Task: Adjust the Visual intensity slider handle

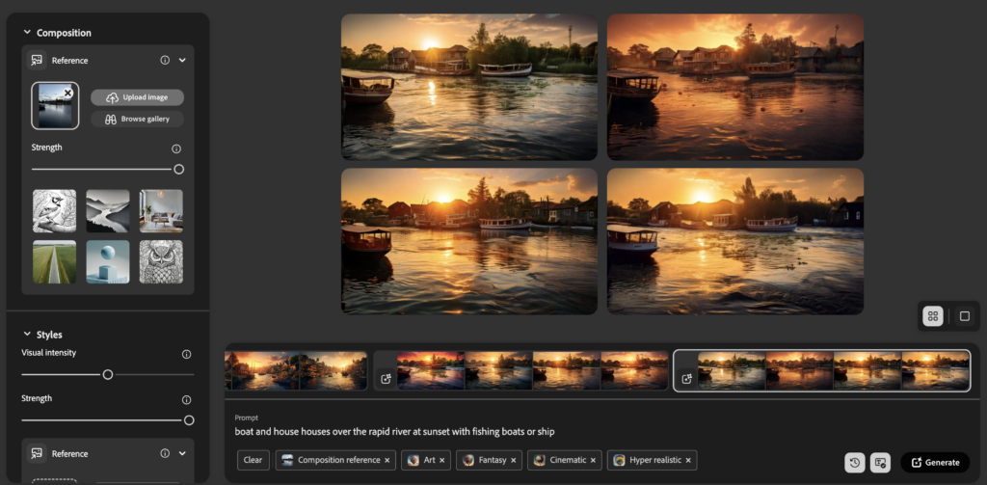Action: point(108,375)
